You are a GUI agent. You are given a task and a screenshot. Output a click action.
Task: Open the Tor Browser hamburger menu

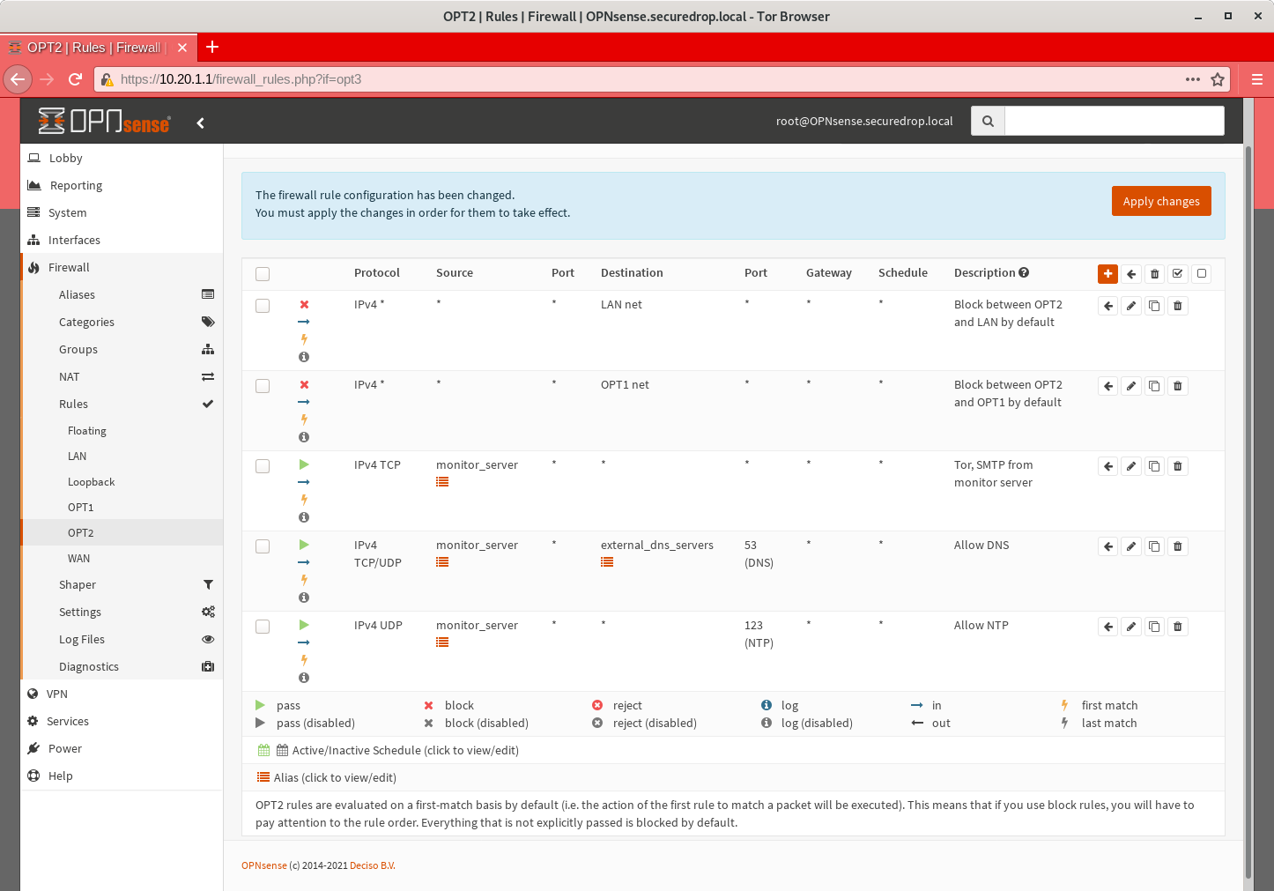tap(1257, 78)
